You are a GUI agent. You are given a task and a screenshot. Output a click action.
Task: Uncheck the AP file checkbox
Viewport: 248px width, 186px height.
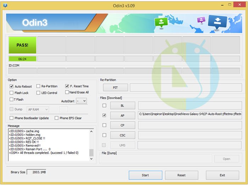[x=104, y=115]
